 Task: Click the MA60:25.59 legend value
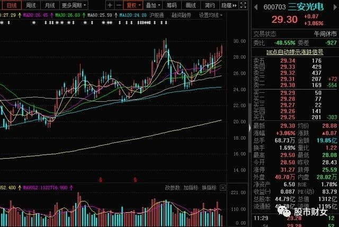coord(100,15)
